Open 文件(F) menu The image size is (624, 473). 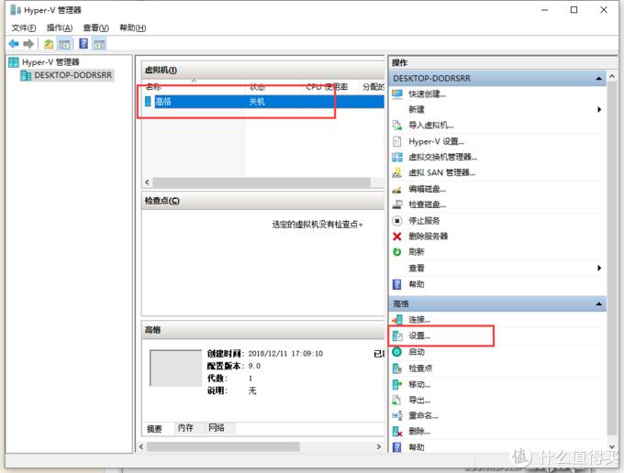pos(24,27)
